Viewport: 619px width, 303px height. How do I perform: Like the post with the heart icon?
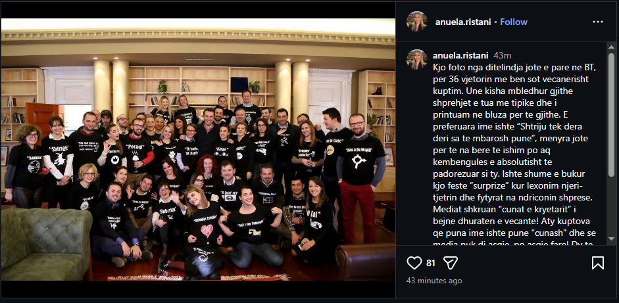[414, 263]
